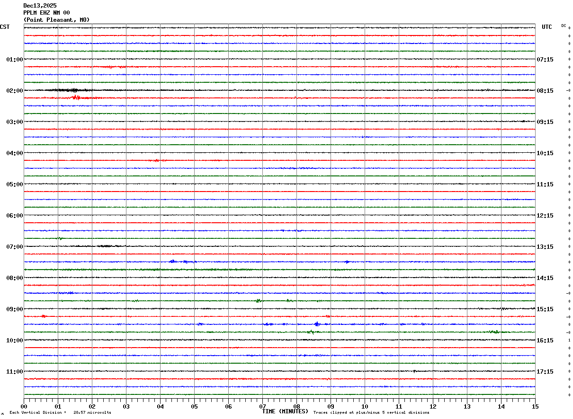Click the 09:15 UTC time label
The image size is (573, 419).
coord(545,122)
